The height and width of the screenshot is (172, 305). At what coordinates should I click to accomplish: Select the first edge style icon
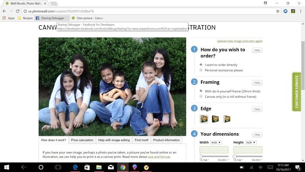(x=204, y=119)
